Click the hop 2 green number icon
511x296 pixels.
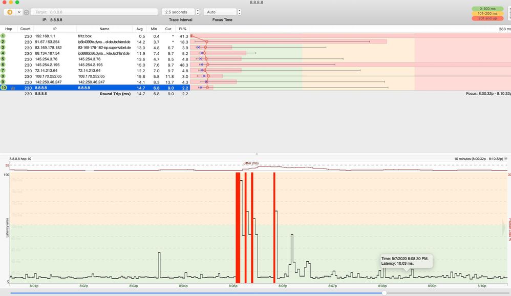tap(3, 41)
